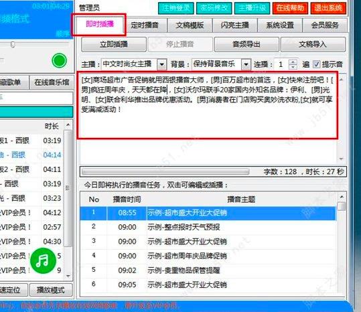Select the playlist row with duration 04:14
Image resolution: width=361 pixels, height=312 pixels.
[x=31, y=155]
